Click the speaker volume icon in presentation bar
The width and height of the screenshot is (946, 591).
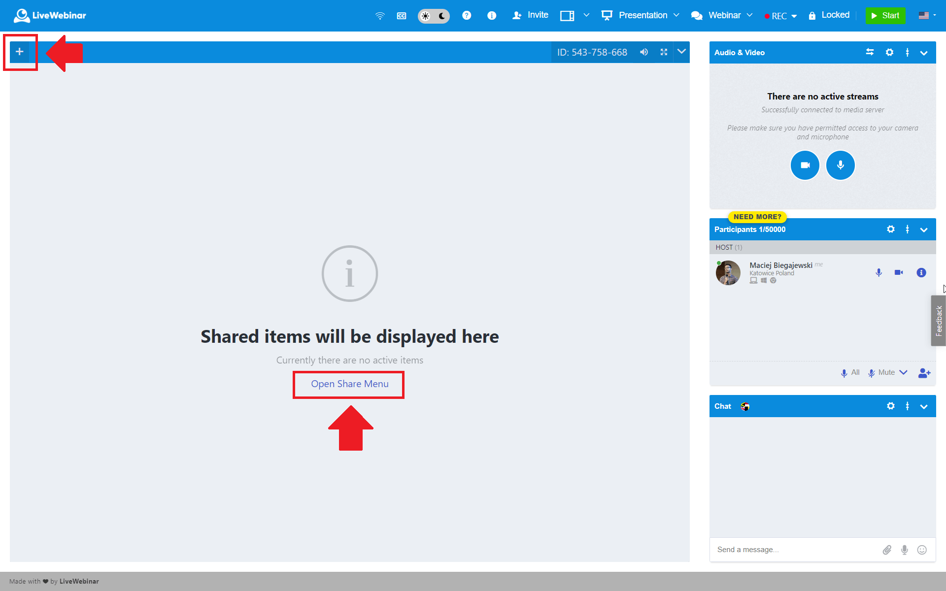[x=644, y=52]
